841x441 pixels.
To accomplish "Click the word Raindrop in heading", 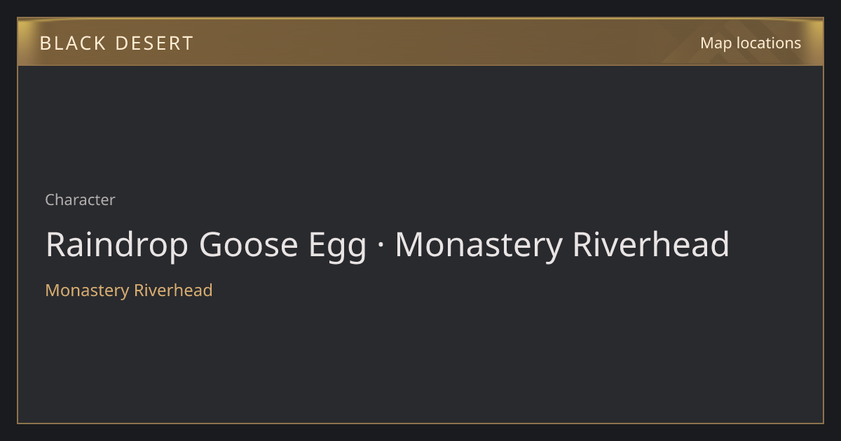I will click(118, 246).
